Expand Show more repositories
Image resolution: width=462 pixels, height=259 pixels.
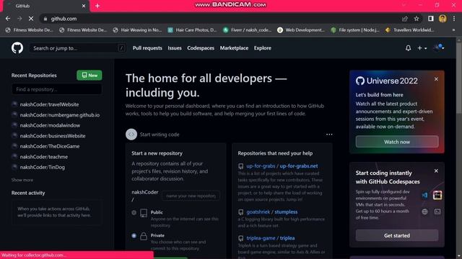[x=22, y=180]
